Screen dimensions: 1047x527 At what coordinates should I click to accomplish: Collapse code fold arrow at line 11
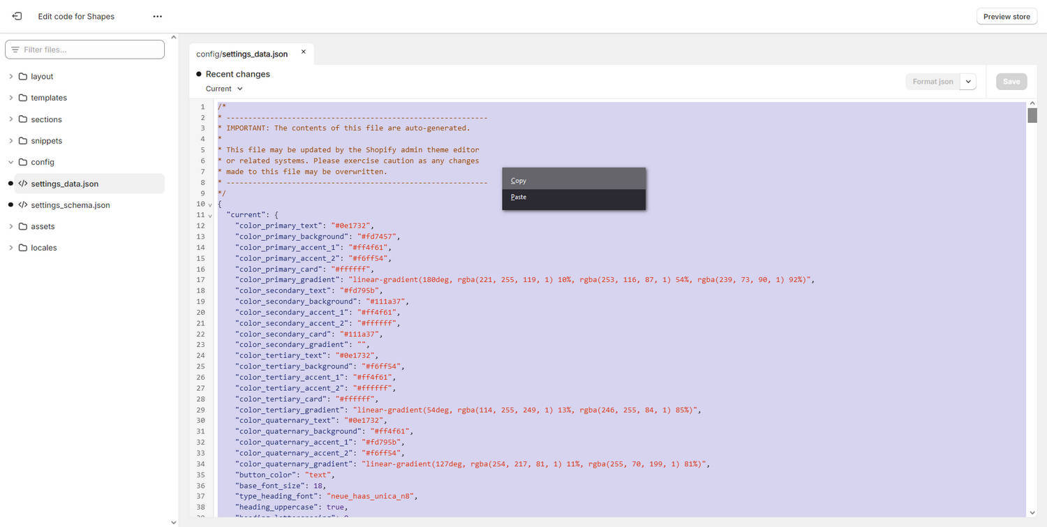(210, 216)
